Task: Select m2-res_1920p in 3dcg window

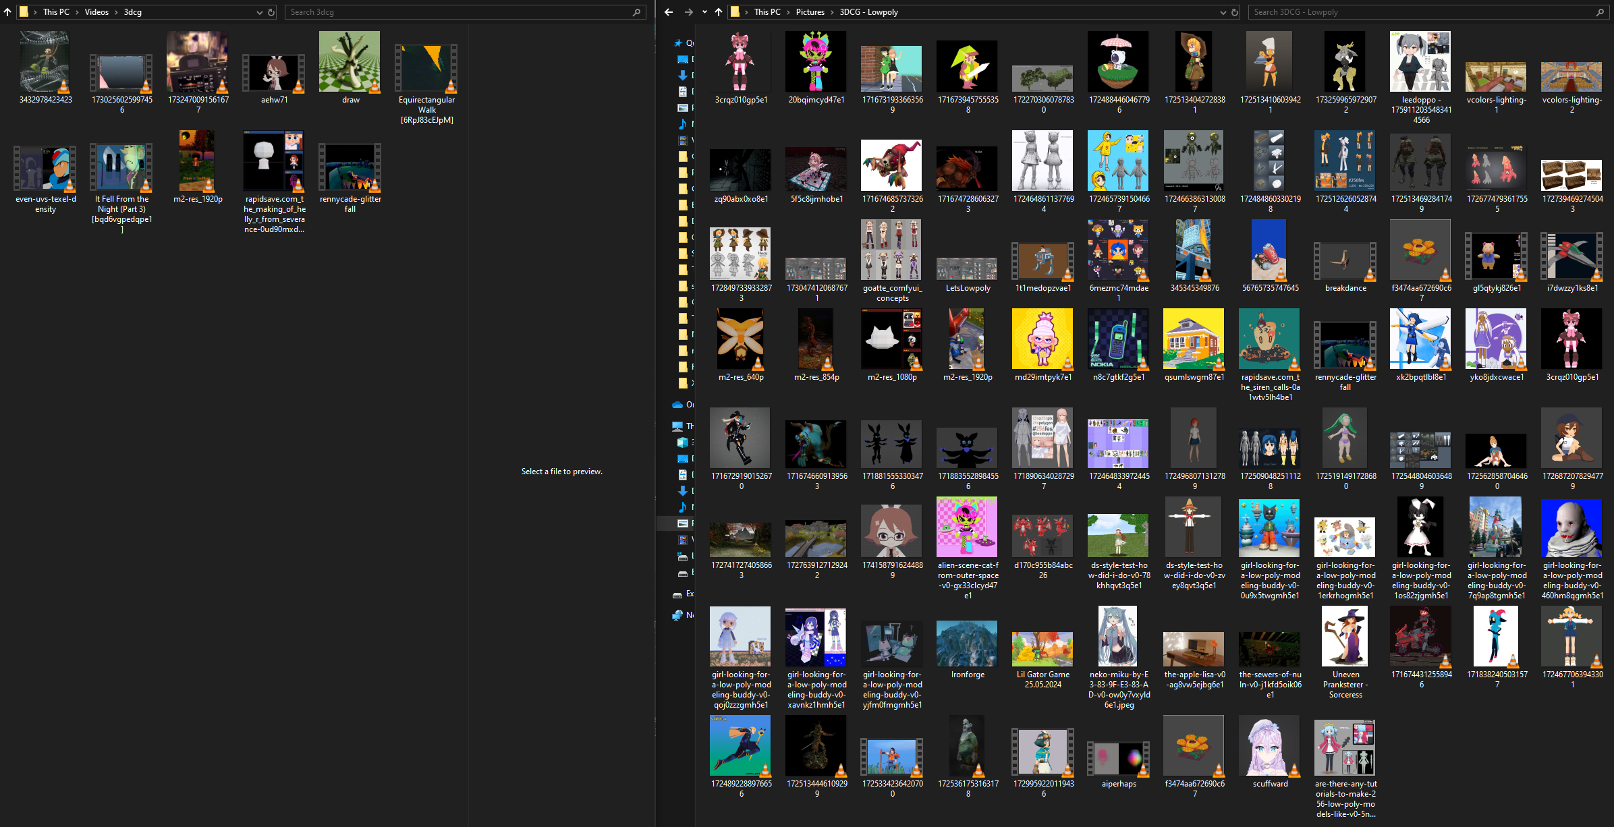Action: pyautogui.click(x=198, y=167)
